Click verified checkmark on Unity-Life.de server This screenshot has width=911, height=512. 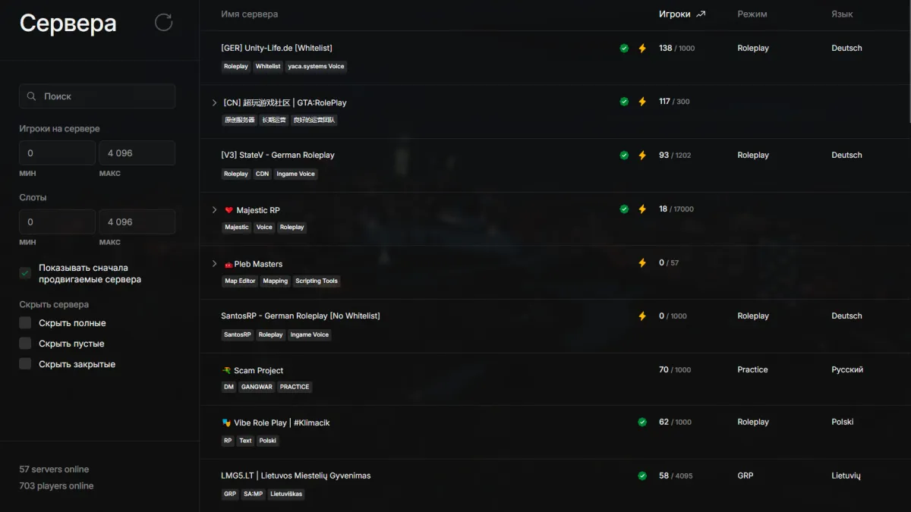click(x=624, y=48)
